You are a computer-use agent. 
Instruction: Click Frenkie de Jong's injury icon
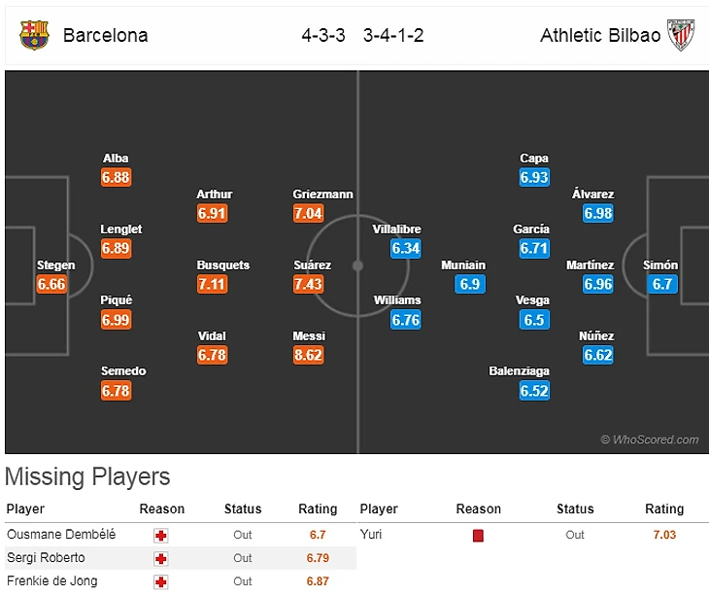161,581
